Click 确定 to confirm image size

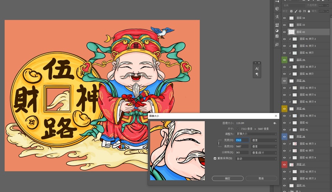click(x=228, y=178)
